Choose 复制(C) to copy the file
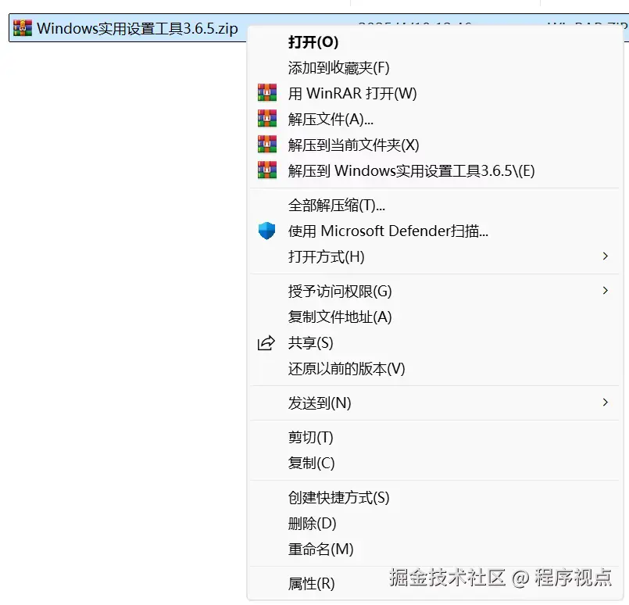This screenshot has width=629, height=605. (434, 463)
